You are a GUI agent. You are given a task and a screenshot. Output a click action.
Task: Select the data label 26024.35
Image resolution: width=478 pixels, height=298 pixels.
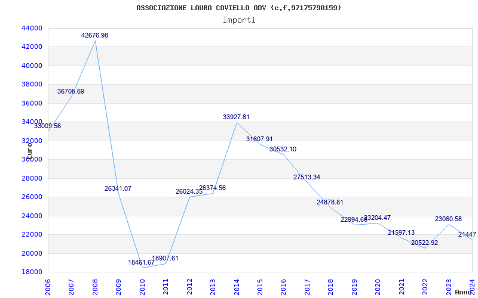coord(189,191)
